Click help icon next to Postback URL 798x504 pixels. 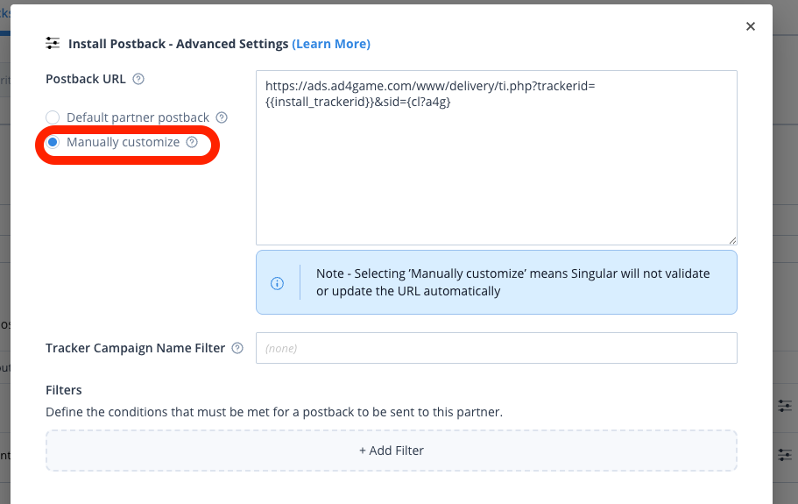[138, 79]
